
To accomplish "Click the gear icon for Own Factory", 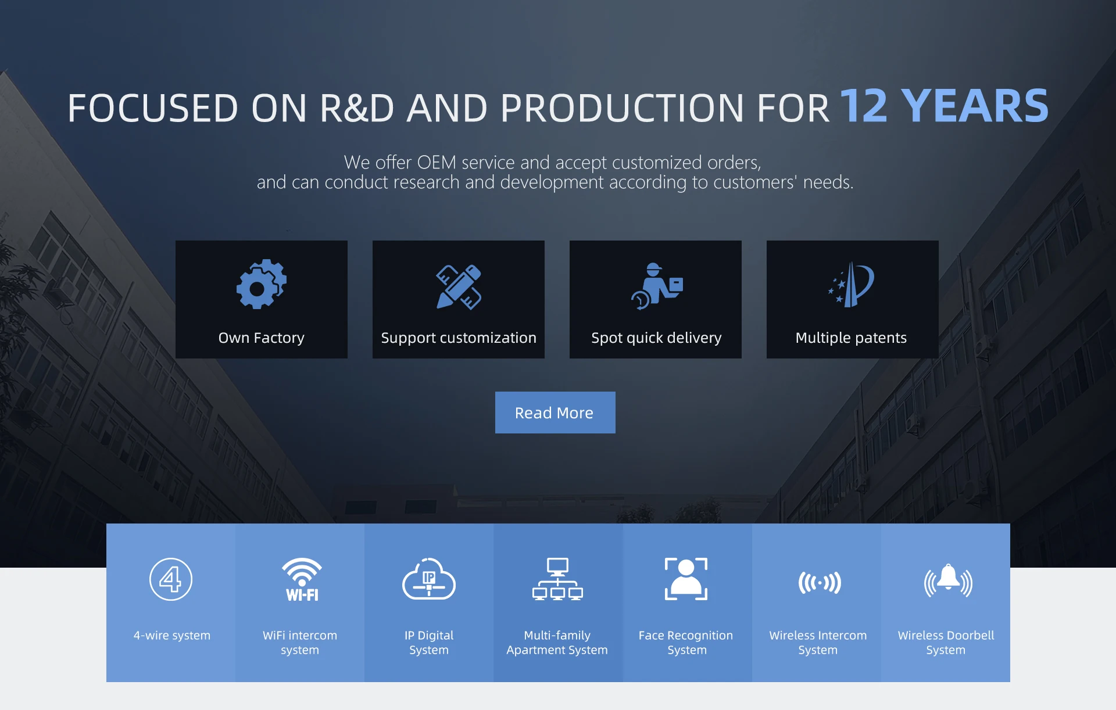I will (x=261, y=284).
